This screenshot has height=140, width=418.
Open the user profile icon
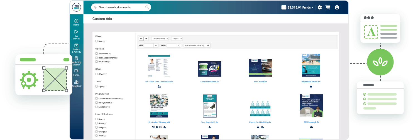[x=337, y=7]
